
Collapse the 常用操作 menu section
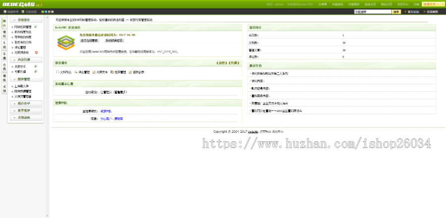26,20
